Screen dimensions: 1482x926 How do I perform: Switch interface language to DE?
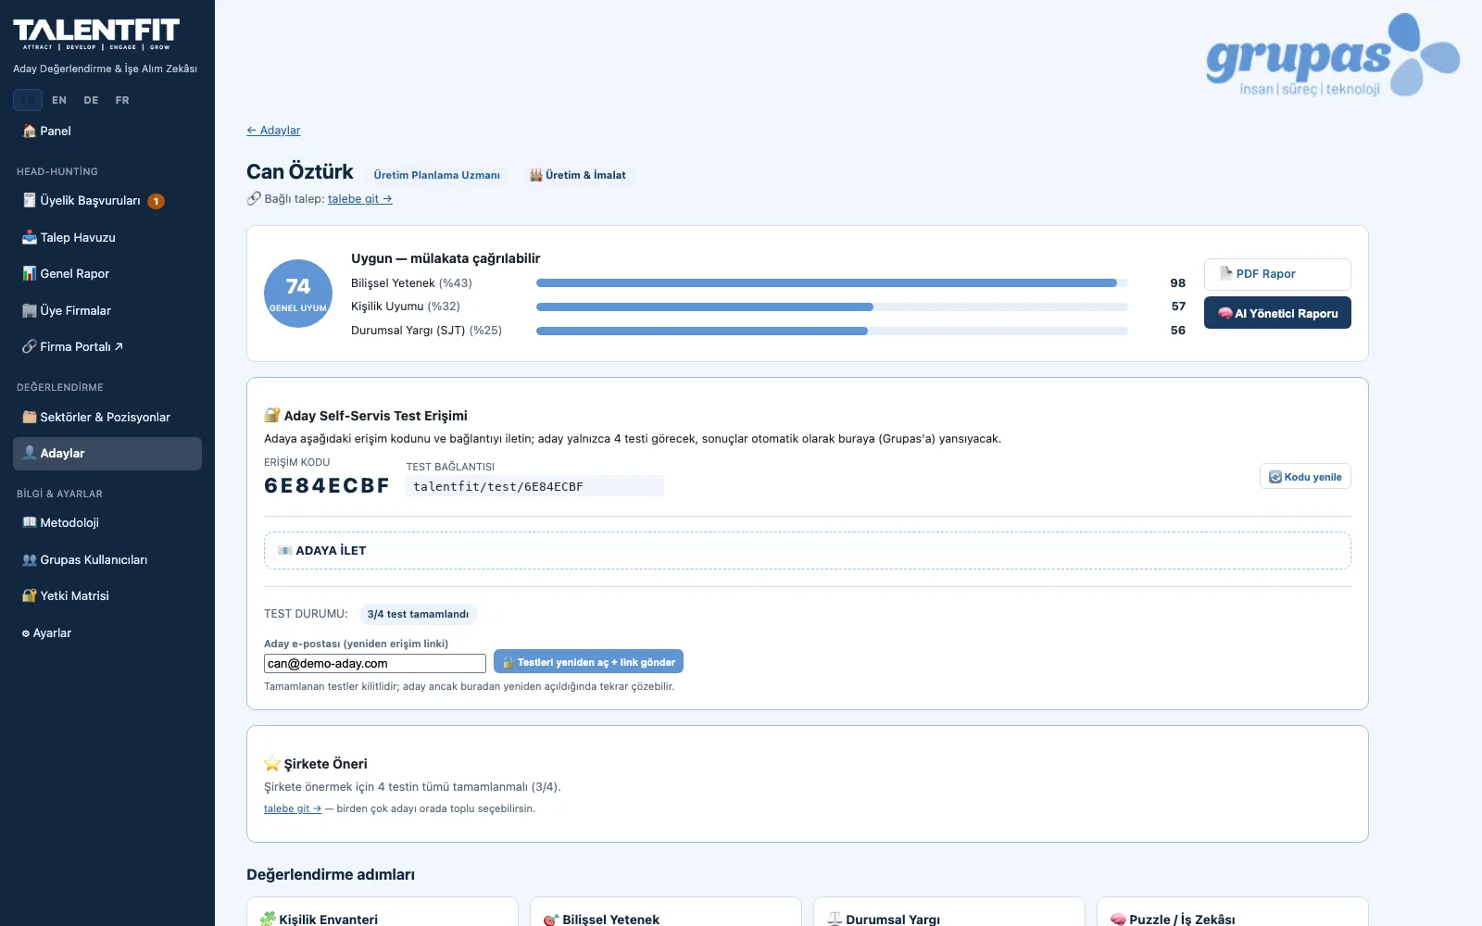(x=91, y=100)
